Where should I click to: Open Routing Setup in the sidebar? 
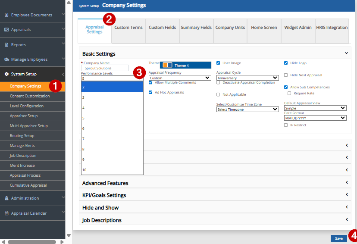[x=22, y=136]
